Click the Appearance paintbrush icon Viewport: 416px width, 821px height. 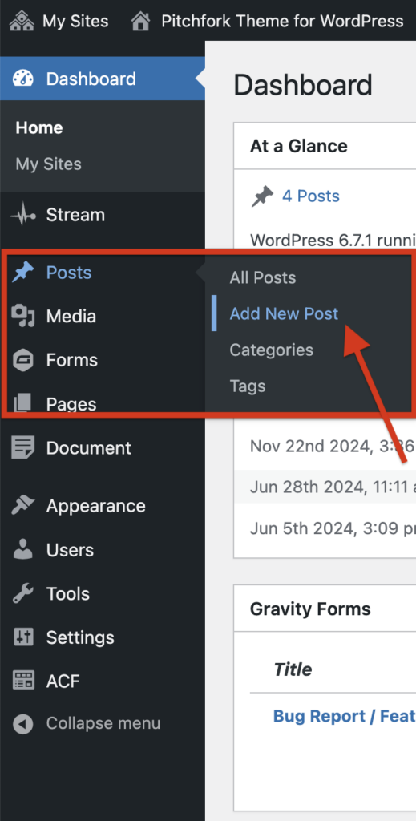point(23,506)
